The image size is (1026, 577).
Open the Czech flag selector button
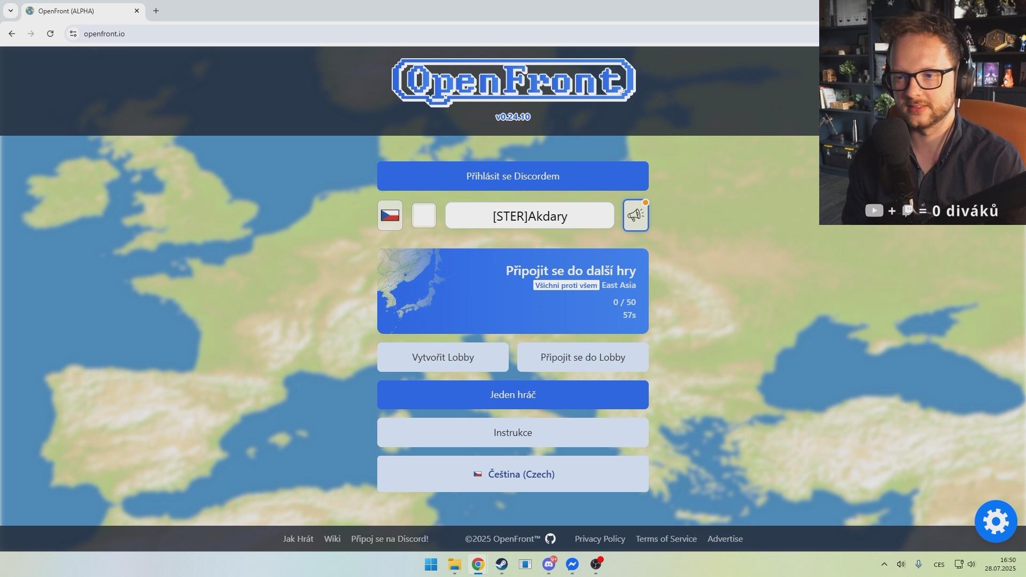pyautogui.click(x=390, y=215)
